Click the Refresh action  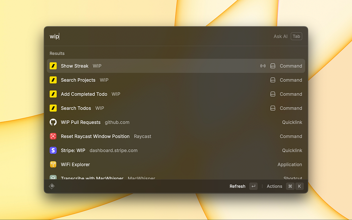coord(237,186)
